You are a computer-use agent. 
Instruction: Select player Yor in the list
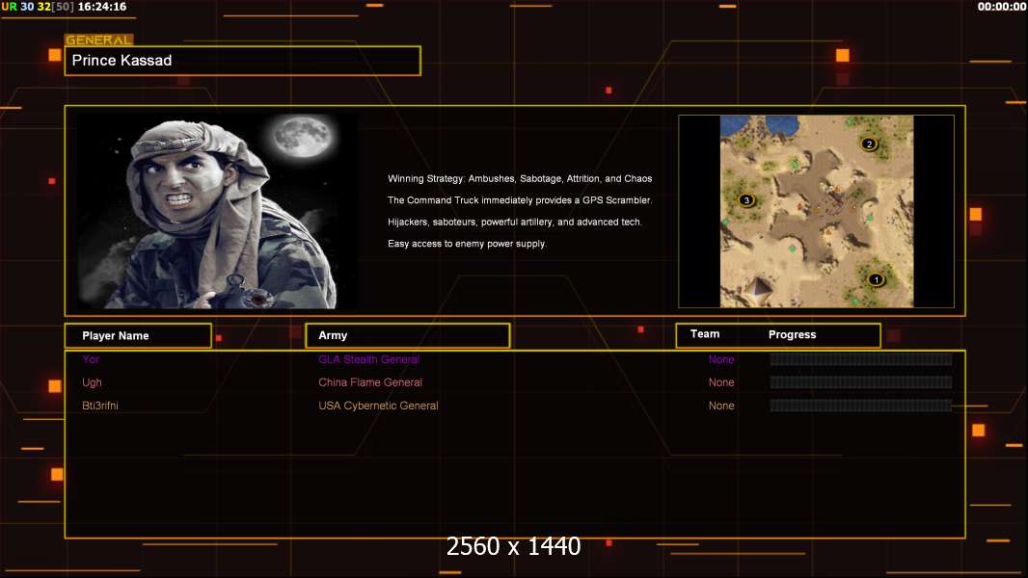tap(91, 359)
